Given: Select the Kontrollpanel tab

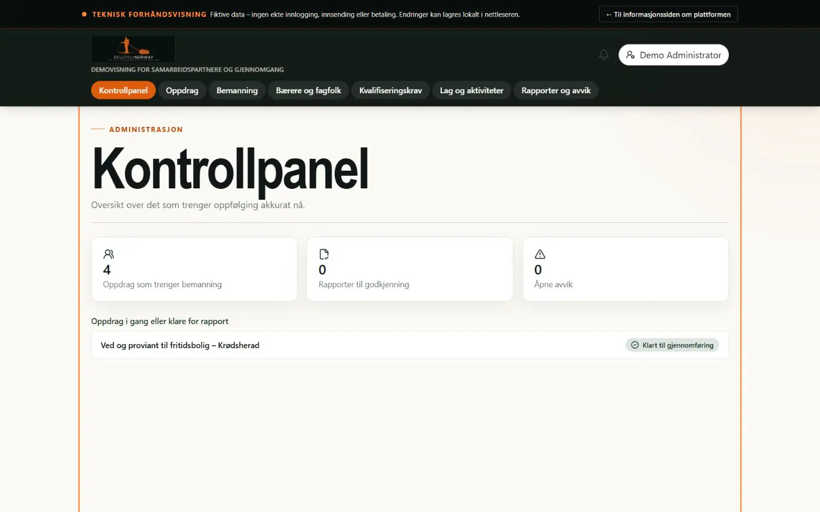Looking at the screenshot, I should click(x=123, y=90).
